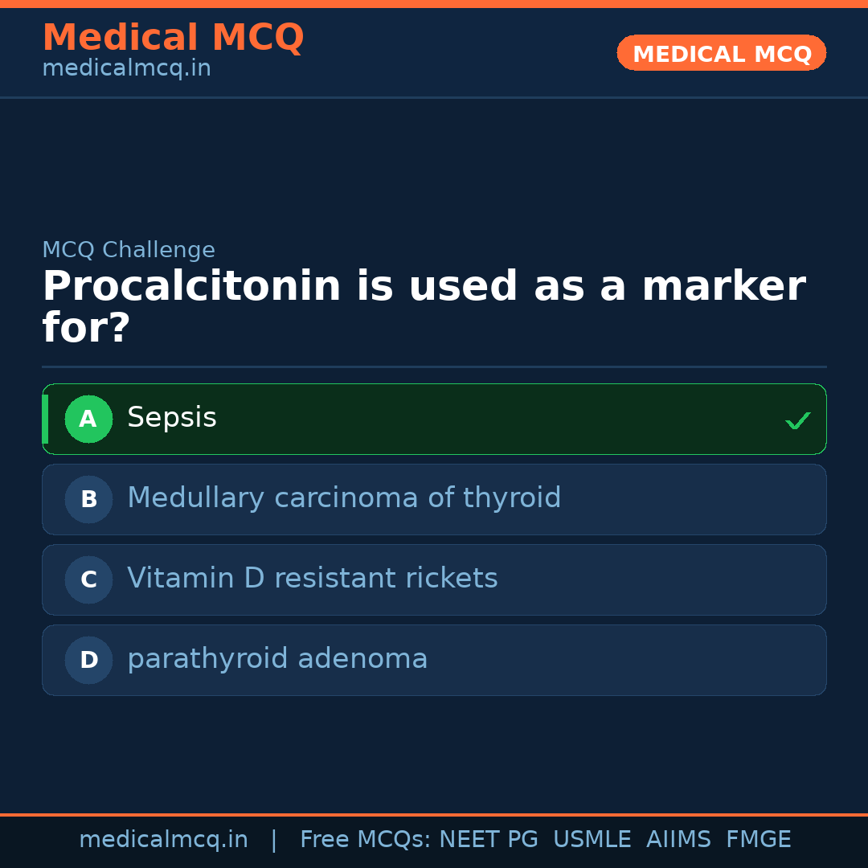Click the Medical MCQ header title

pyautogui.click(x=173, y=38)
